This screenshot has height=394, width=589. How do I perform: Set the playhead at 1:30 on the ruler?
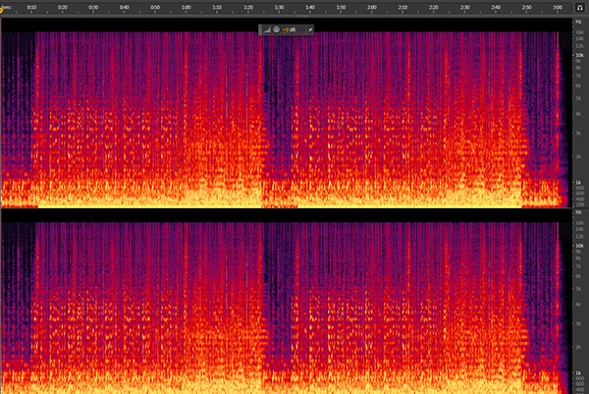click(279, 8)
